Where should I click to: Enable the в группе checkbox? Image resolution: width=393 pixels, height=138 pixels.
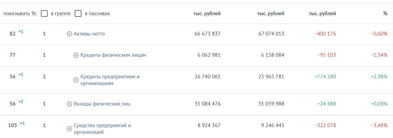click(44, 14)
